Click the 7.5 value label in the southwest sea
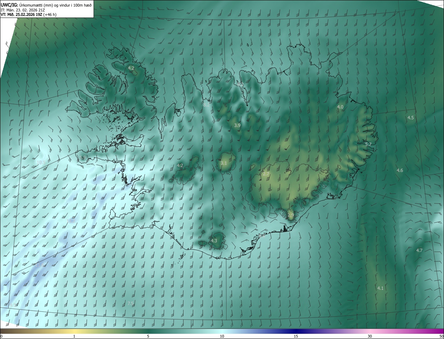 click(130, 304)
